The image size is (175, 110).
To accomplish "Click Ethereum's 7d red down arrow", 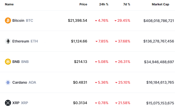I will (116, 41).
